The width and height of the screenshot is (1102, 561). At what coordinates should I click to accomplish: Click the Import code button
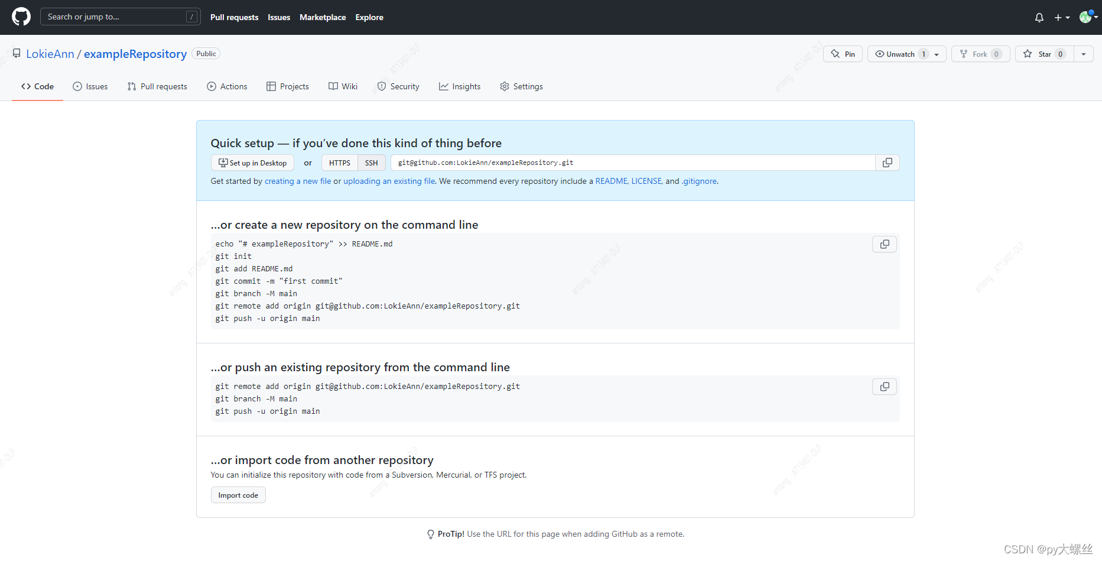tap(238, 495)
